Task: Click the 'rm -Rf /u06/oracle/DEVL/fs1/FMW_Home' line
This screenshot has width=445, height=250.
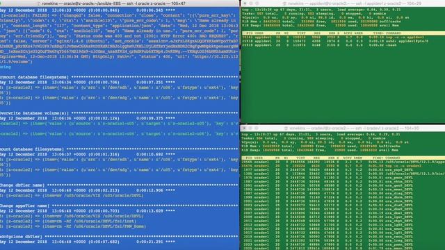Action: [73, 226]
